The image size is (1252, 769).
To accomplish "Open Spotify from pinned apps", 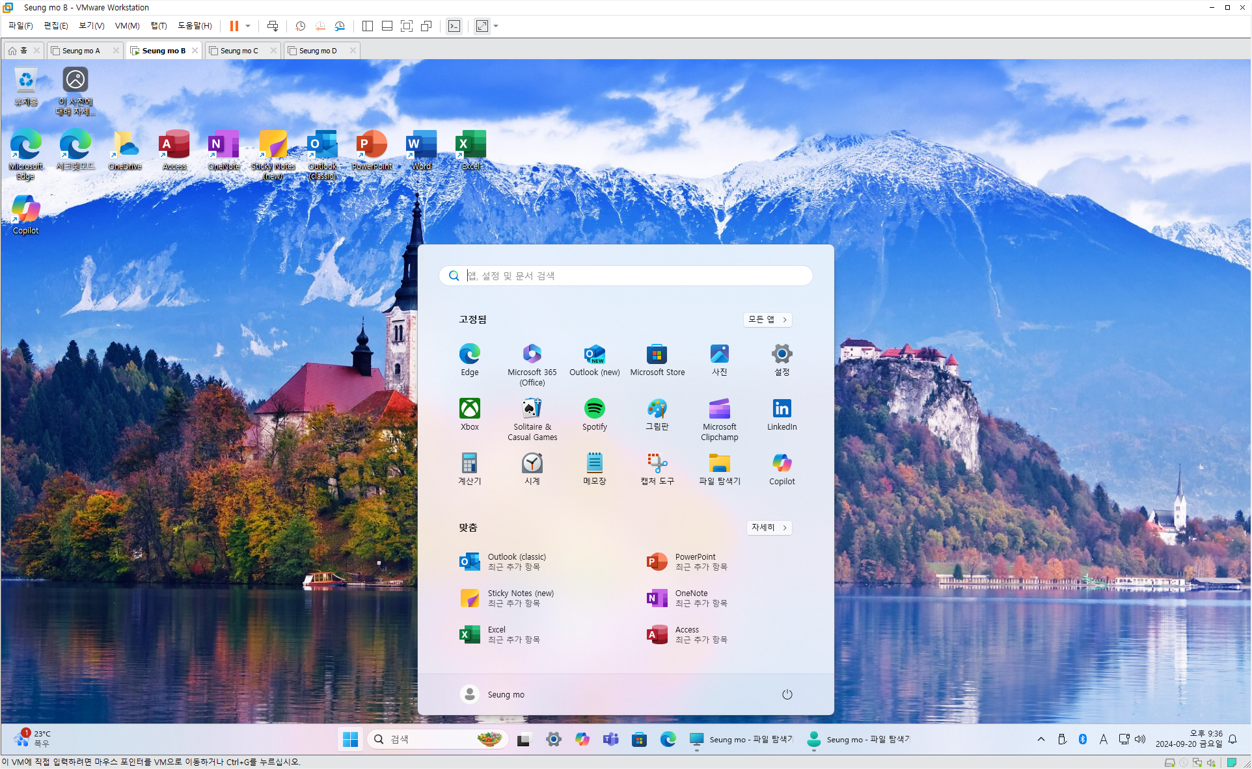I will pos(594,414).
